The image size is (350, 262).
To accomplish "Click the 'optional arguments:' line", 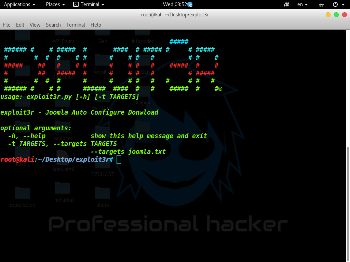I will click(36, 128).
